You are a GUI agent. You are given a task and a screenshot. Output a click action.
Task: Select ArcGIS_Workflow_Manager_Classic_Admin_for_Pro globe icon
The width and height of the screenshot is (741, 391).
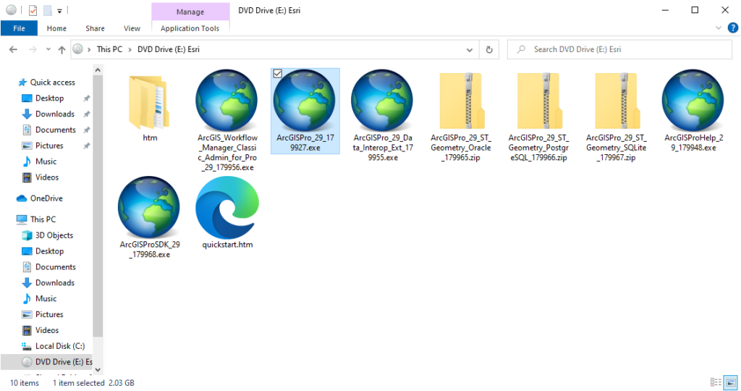(x=226, y=100)
